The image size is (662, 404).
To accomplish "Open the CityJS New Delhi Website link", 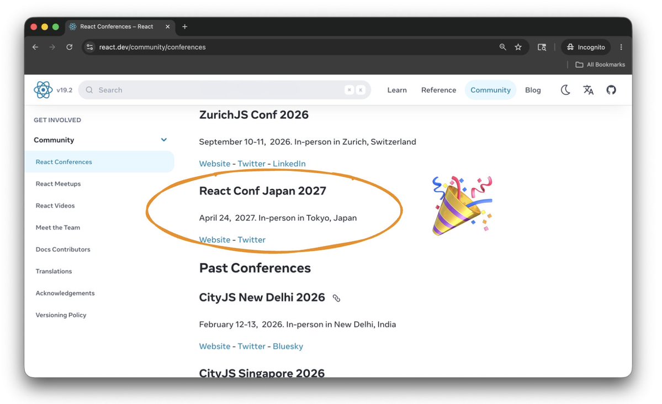I will 215,346.
